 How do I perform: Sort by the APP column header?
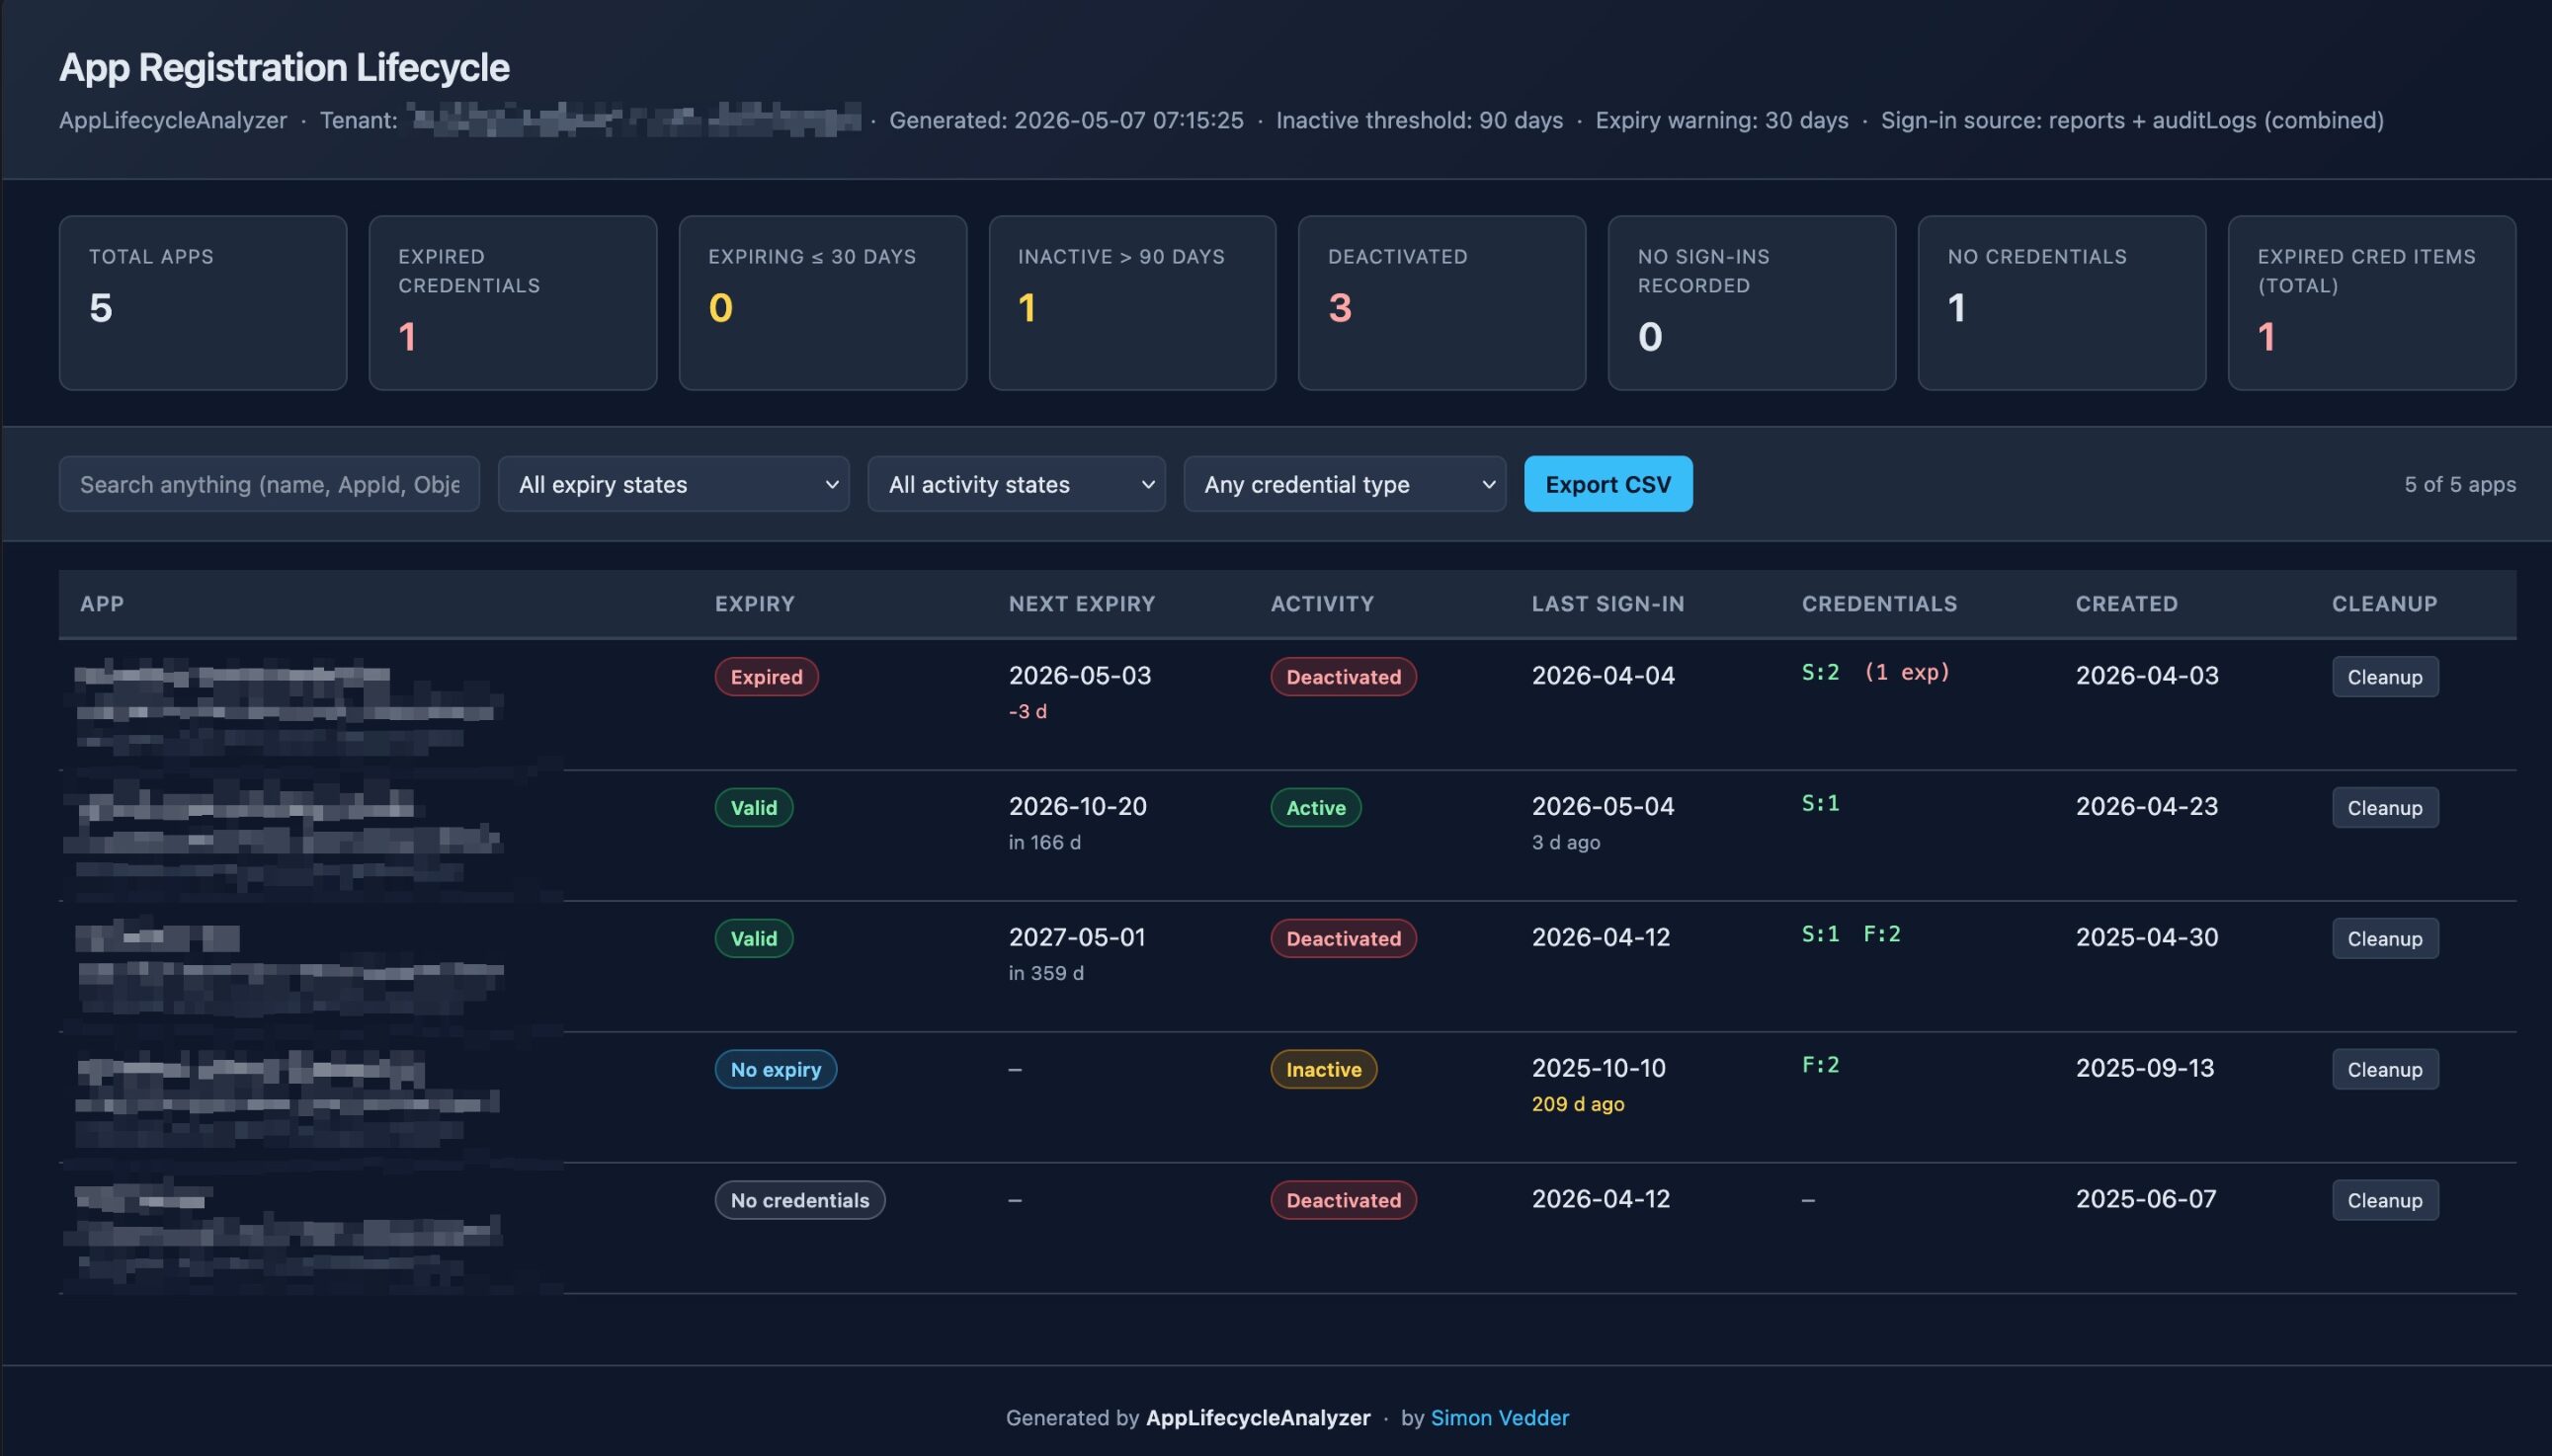click(x=102, y=604)
